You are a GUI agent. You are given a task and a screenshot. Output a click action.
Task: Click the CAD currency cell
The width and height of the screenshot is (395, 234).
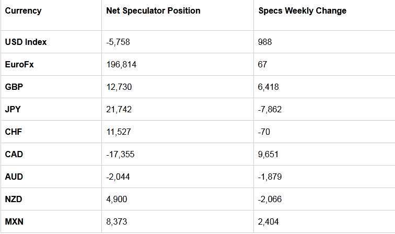point(14,154)
